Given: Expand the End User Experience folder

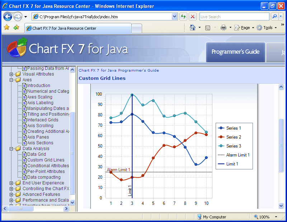Looking at the screenshot, I should [x=11, y=183].
